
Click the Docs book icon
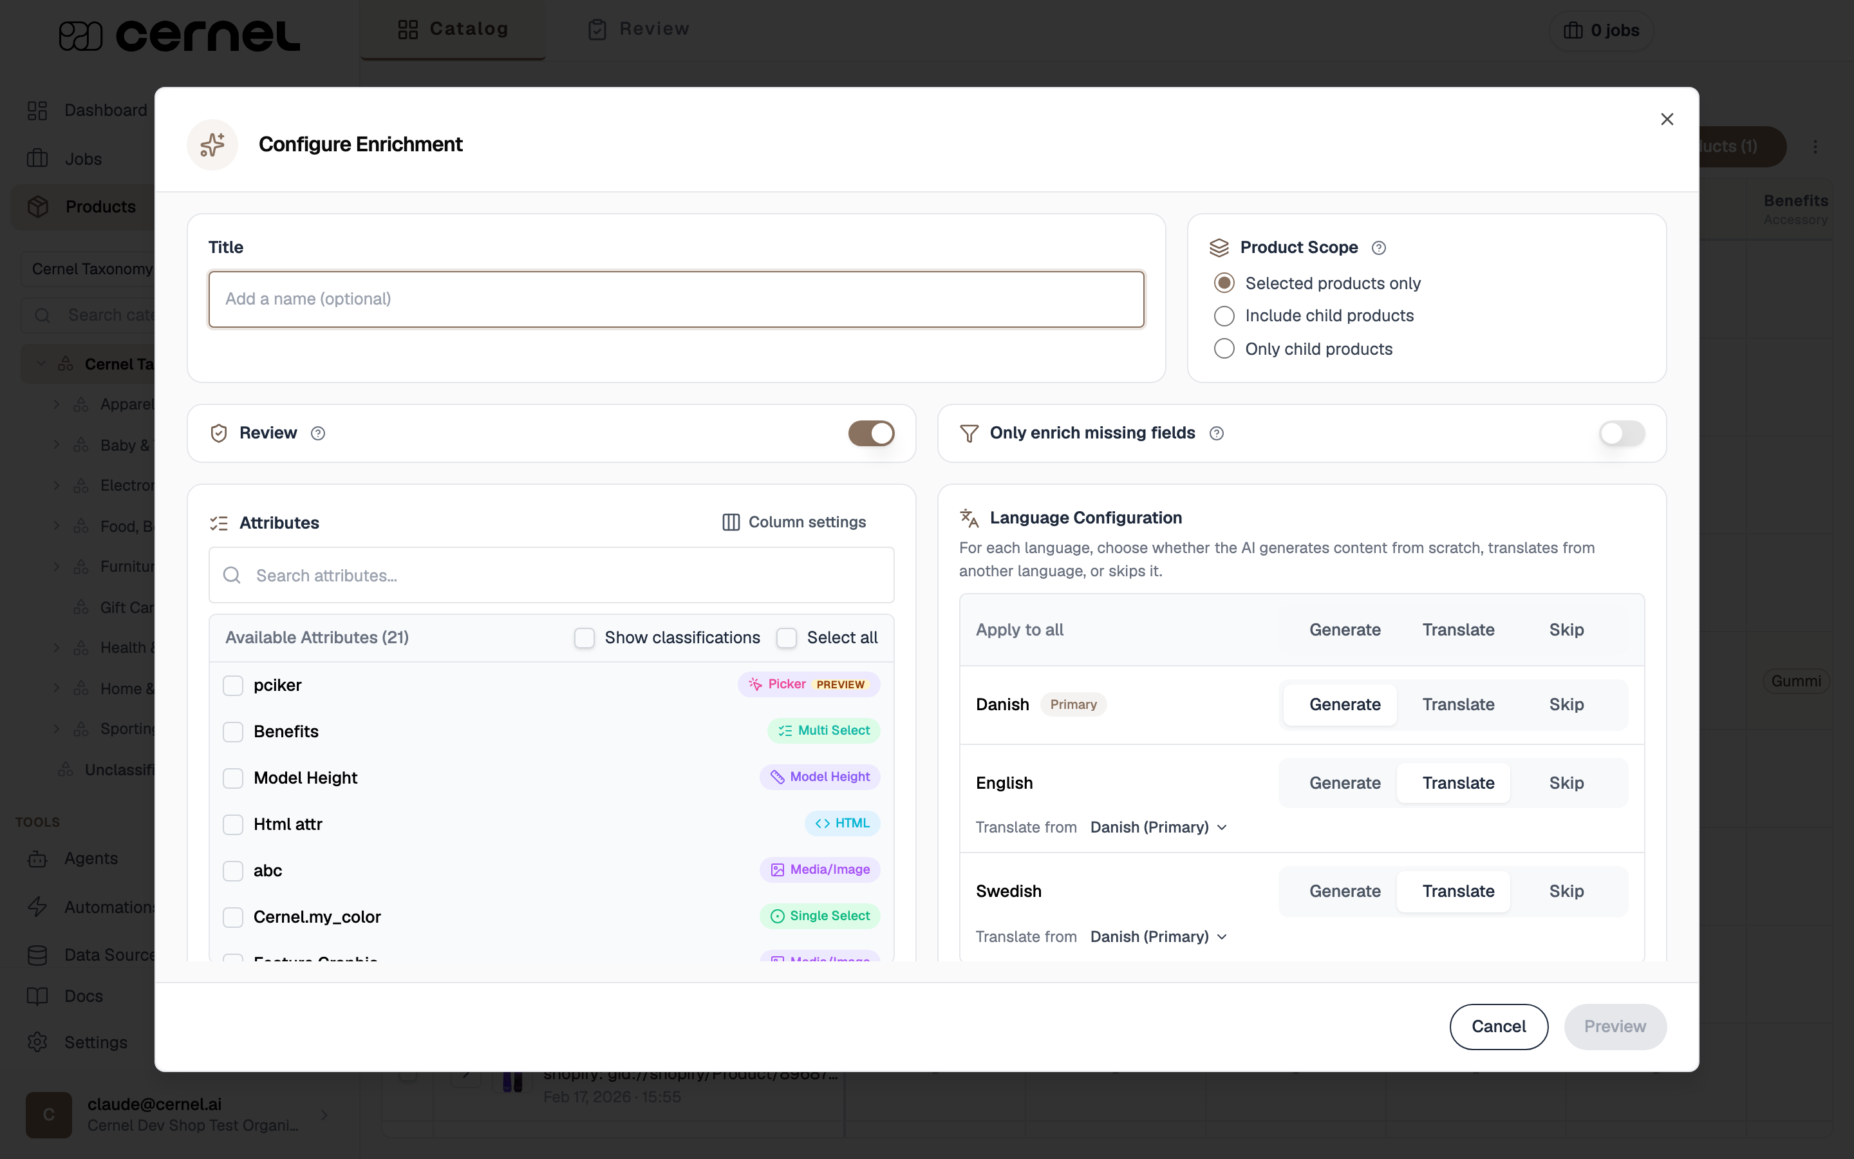point(37,995)
